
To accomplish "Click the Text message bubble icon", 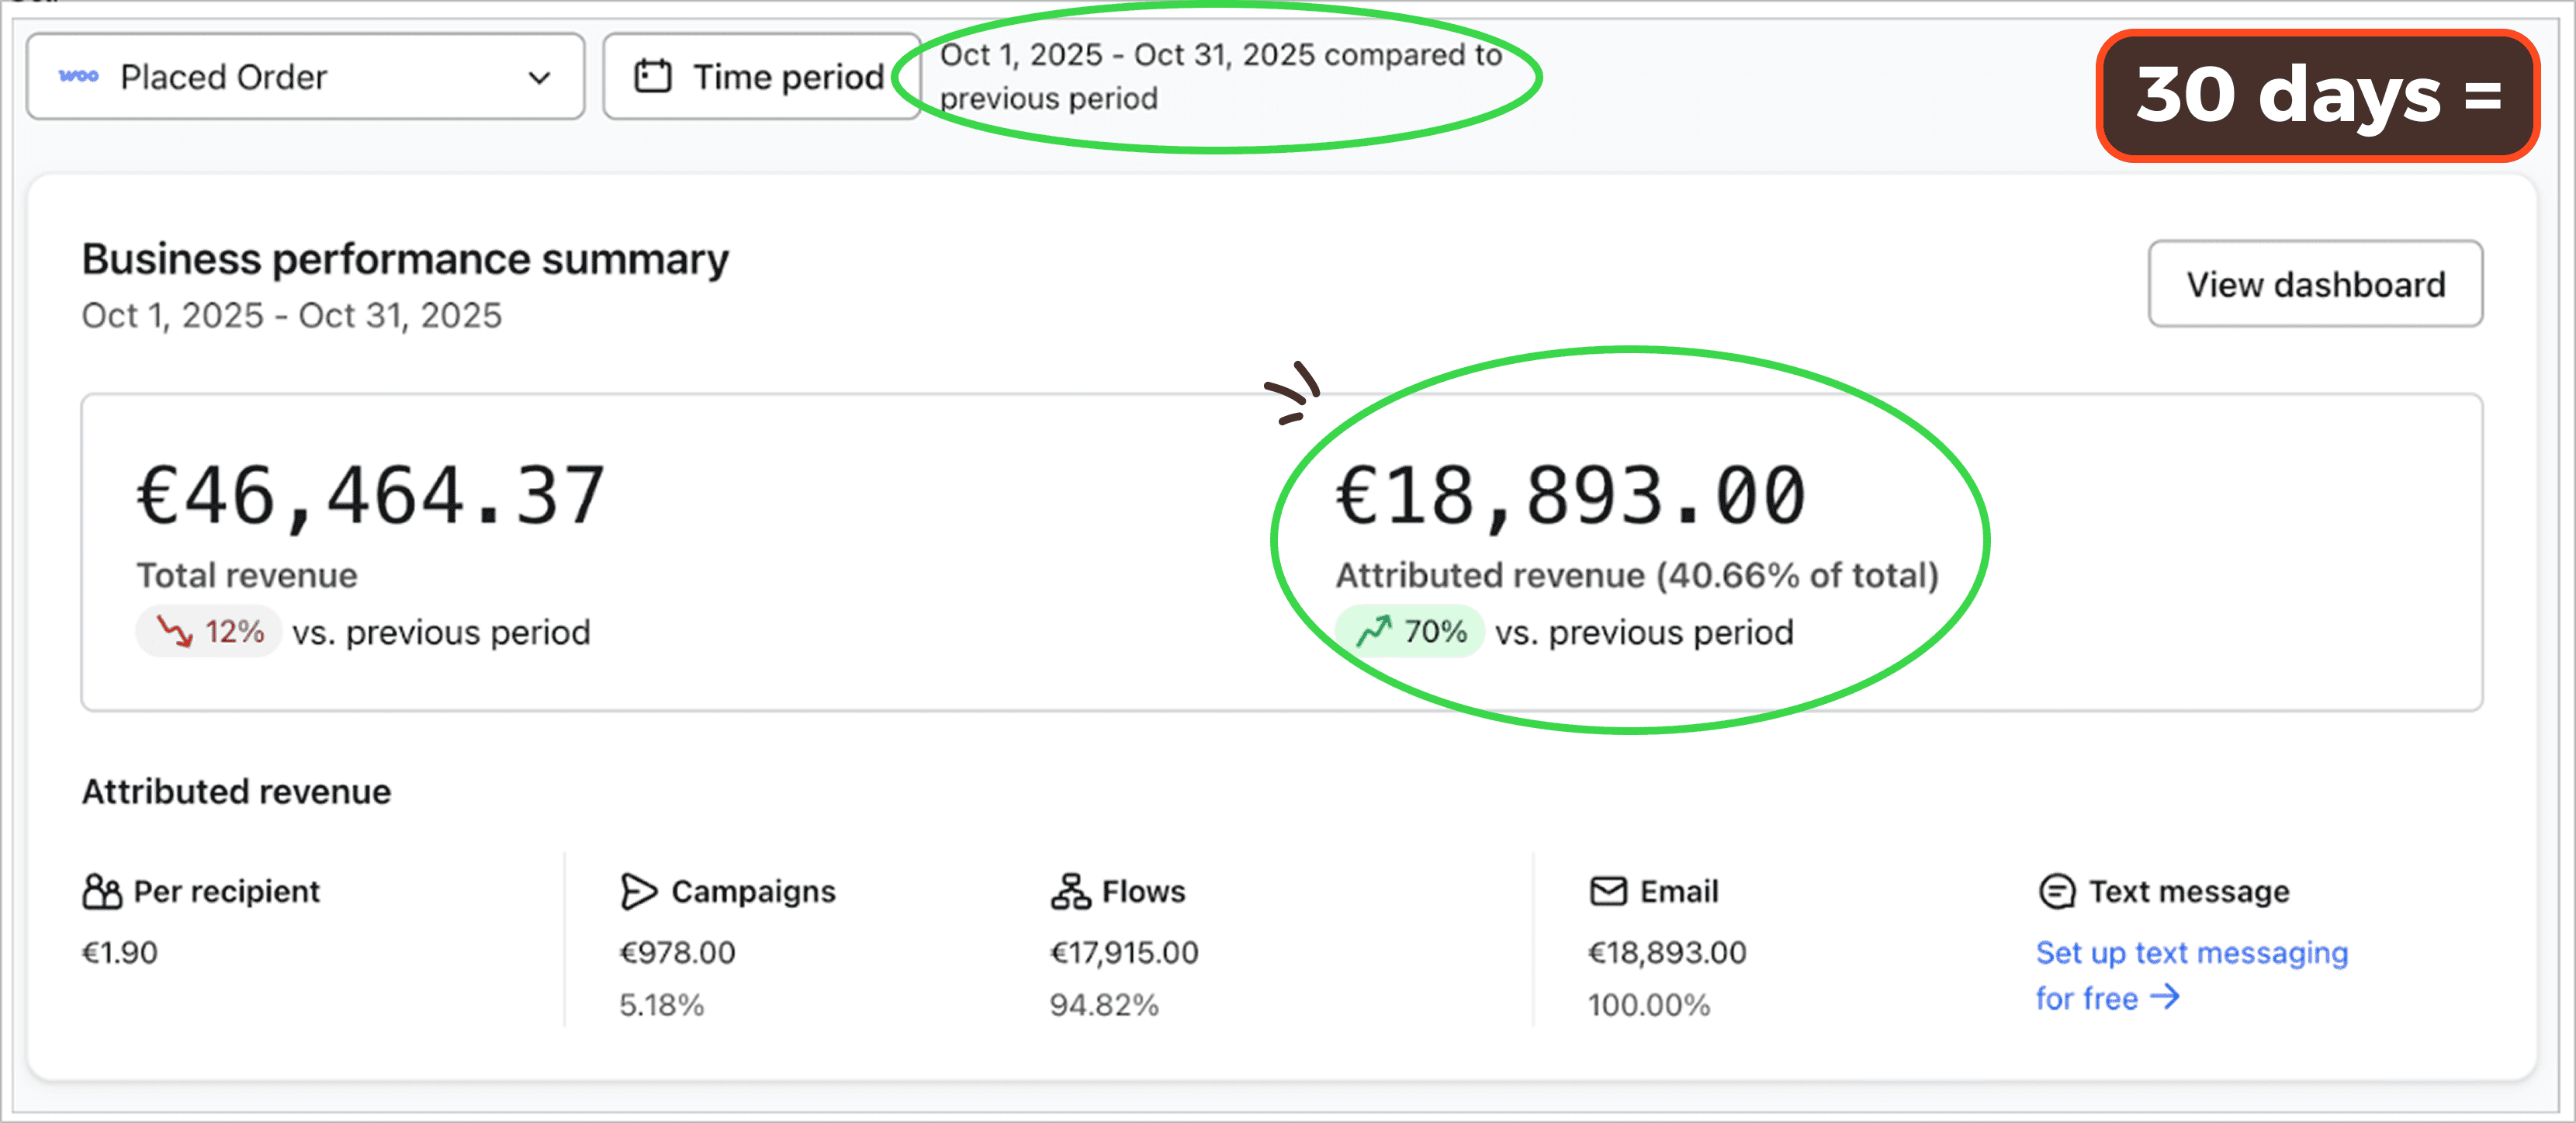I will 2057,890.
